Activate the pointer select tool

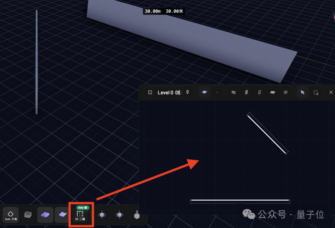[303, 92]
